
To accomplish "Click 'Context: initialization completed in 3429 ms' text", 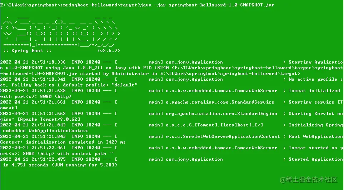I will [x=63, y=142].
